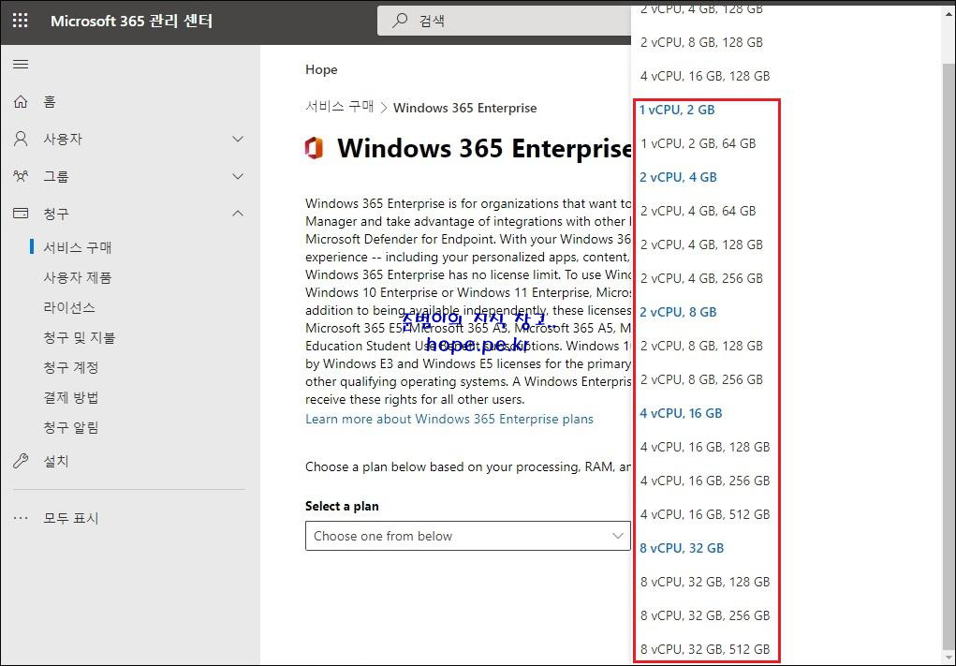Select 4 vCPU, 16 GB, 128 GB in the boxed list
This screenshot has width=956, height=666.
click(x=705, y=447)
